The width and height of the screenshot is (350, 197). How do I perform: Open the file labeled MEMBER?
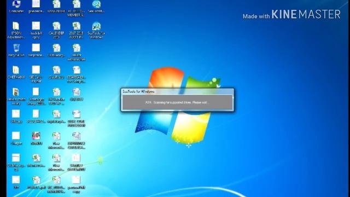[77, 8]
